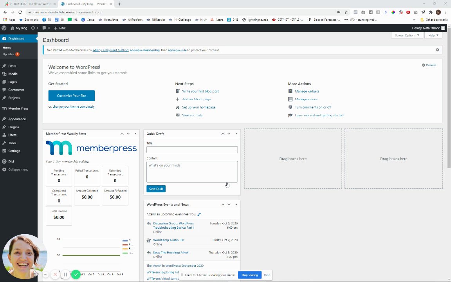Move Quick Draft box up
Screen dimensions: 451x282
click(223, 134)
